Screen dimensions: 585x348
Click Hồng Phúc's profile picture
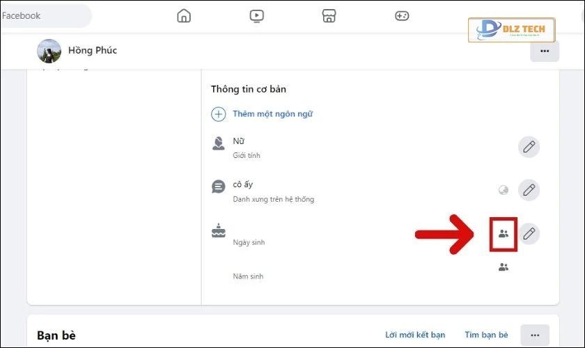pyautogui.click(x=49, y=51)
